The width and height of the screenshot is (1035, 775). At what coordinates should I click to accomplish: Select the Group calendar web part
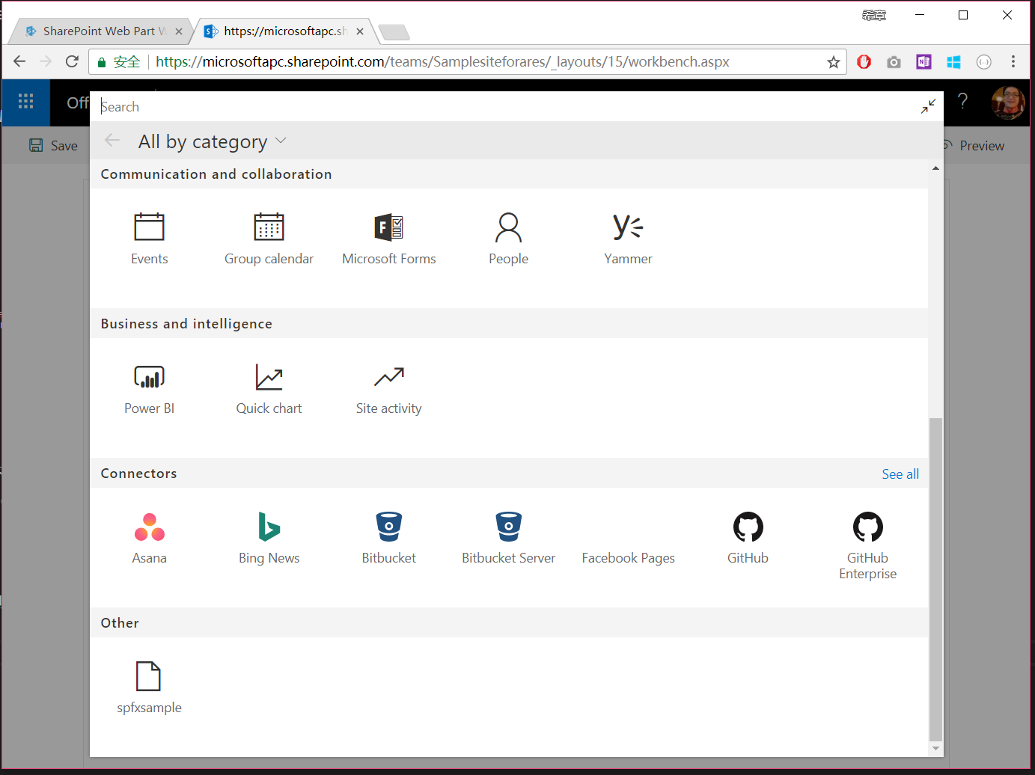(x=269, y=238)
